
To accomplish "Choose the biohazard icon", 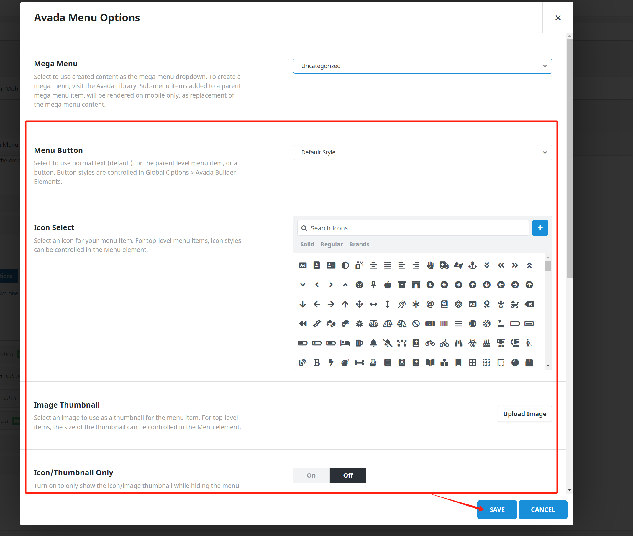I will [473, 343].
